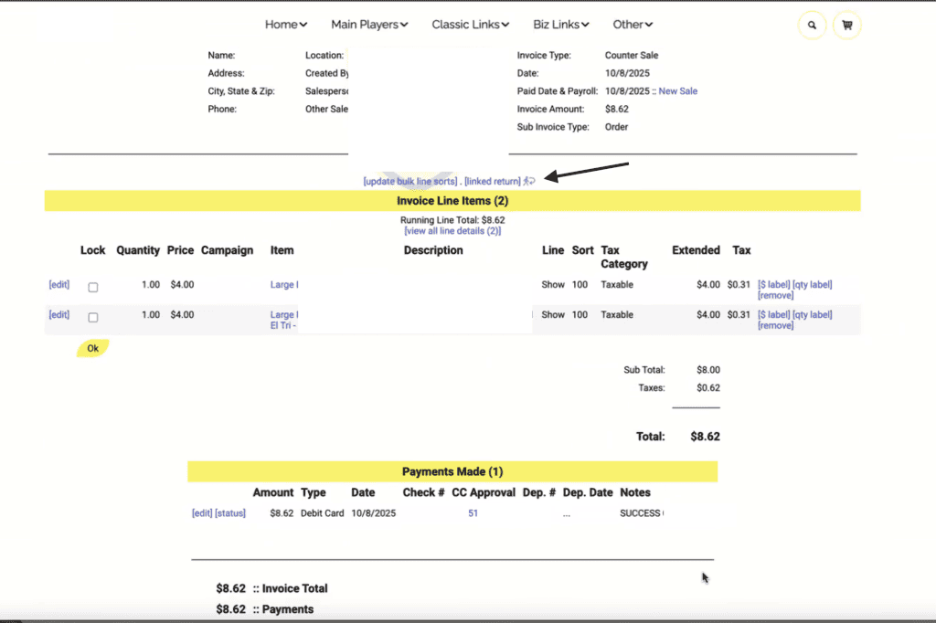The width and height of the screenshot is (936, 623).
Task: Open the Main Players dropdown
Action: pyautogui.click(x=369, y=25)
